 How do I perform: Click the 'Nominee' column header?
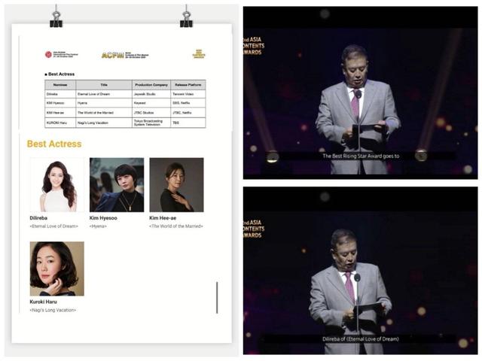coord(60,85)
